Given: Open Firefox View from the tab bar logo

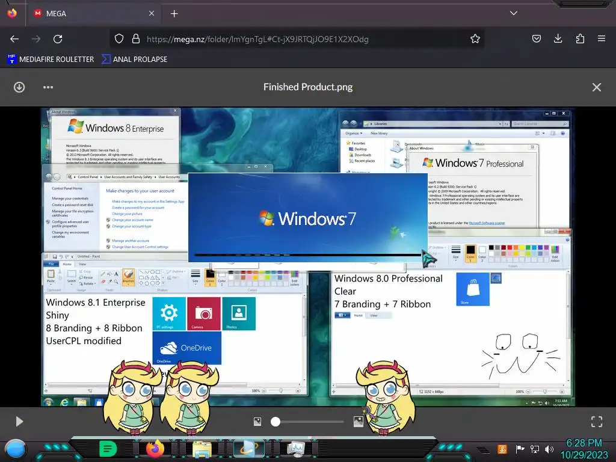Looking at the screenshot, I should [12, 13].
